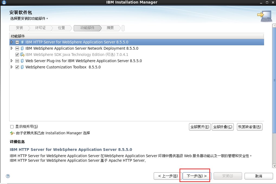Screen dimensions: 276x184
Task: Maximize the Installation Manager window
Action: tap(267, 2)
